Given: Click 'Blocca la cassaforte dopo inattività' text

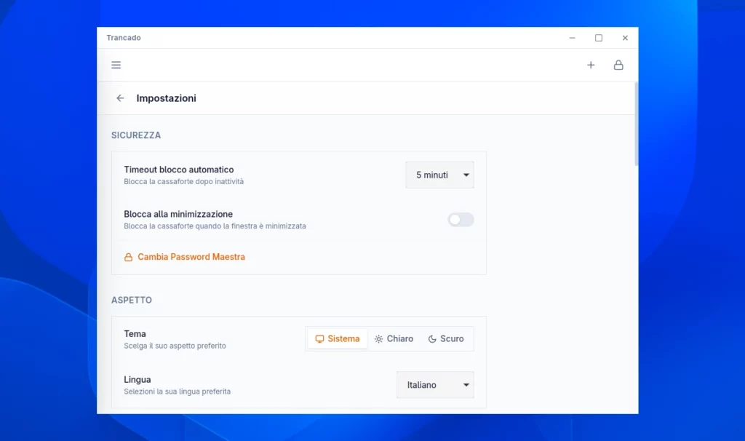Looking at the screenshot, I should point(184,181).
